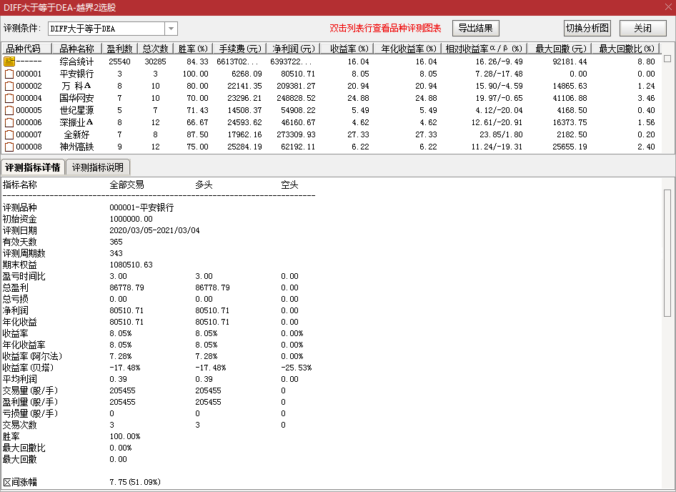Select the 神州高铁 row
The width and height of the screenshot is (676, 492).
pos(332,147)
